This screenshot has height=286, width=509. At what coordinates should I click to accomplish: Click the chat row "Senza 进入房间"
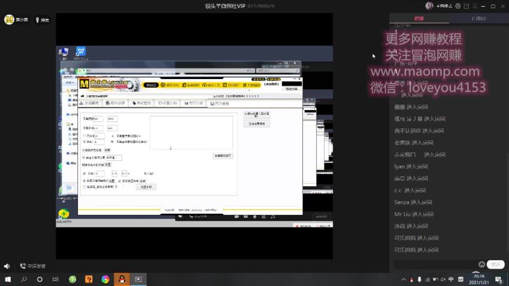pos(413,202)
